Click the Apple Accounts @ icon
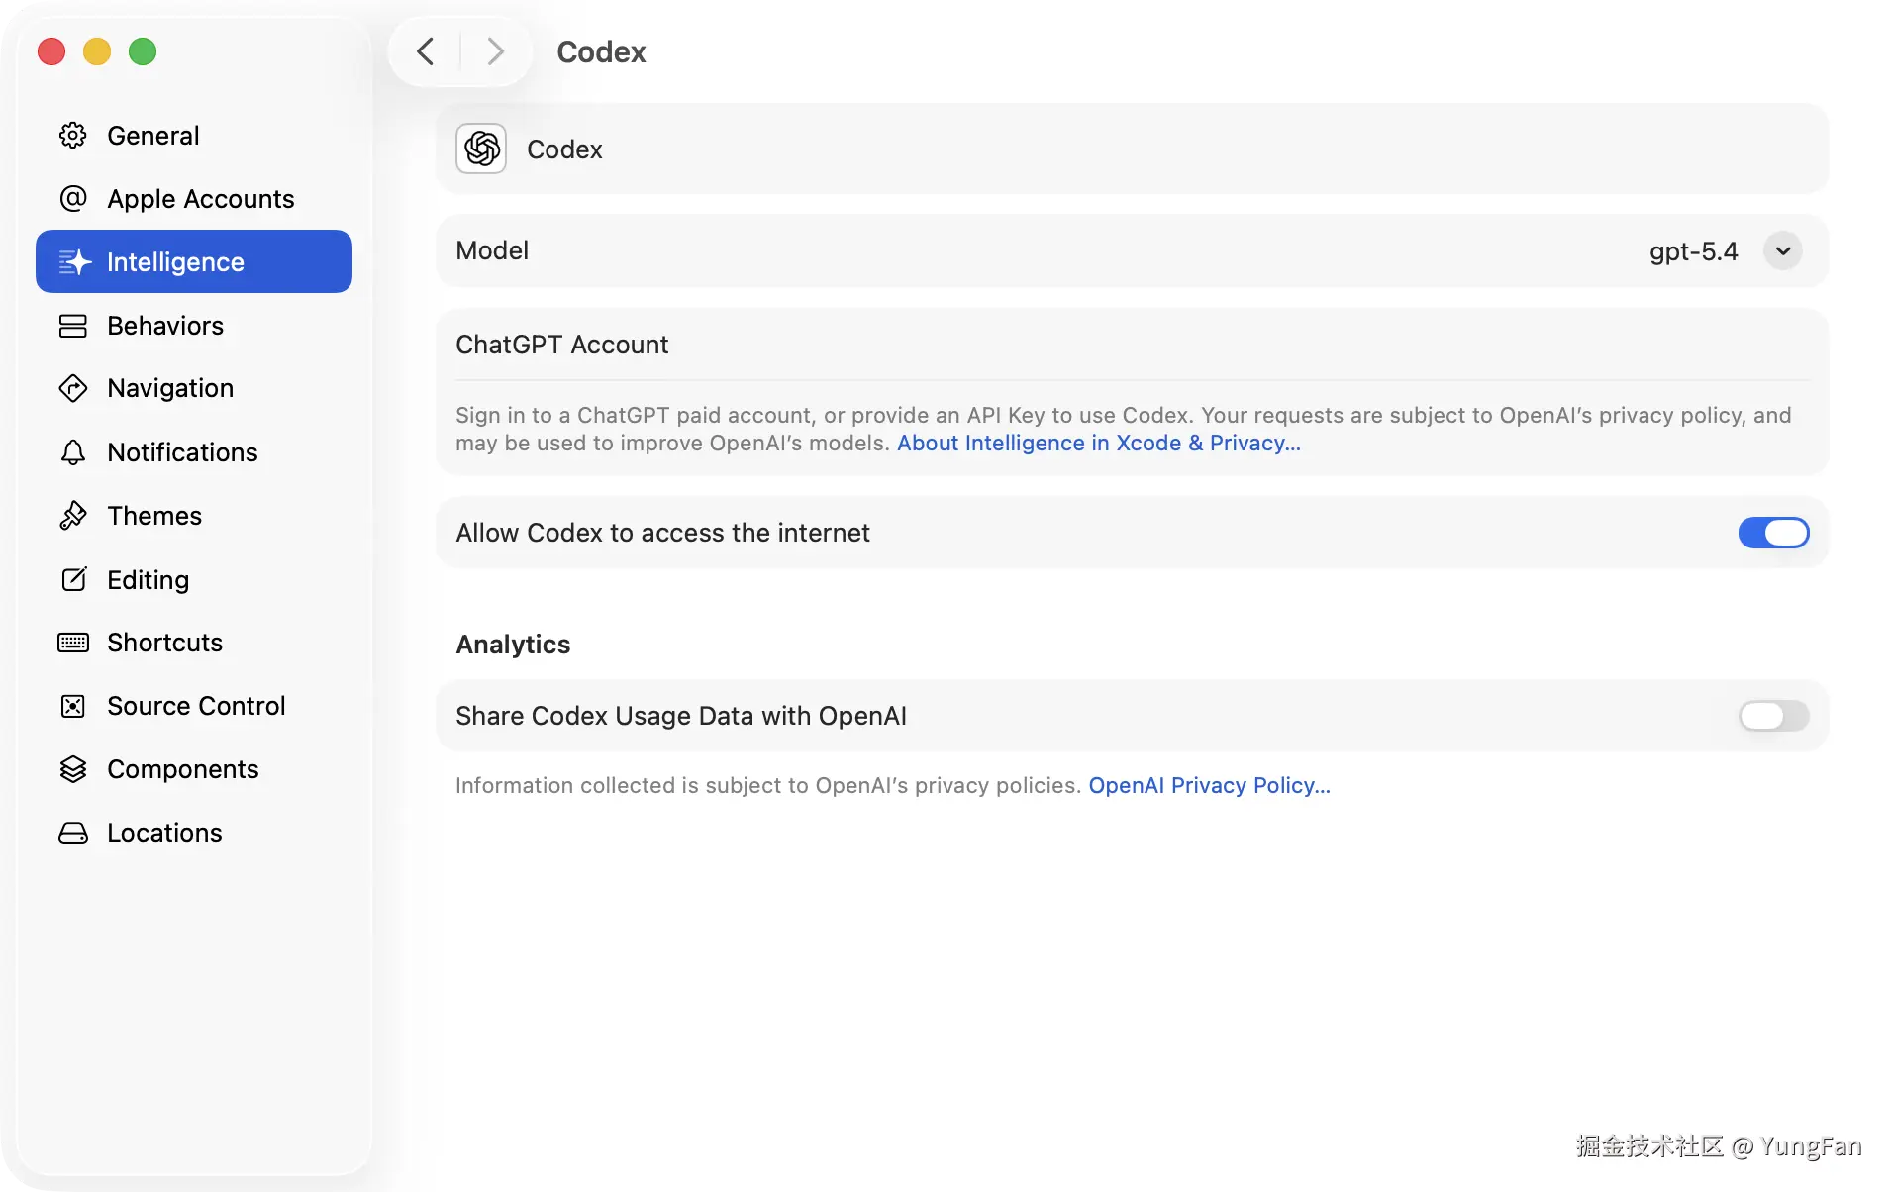 coord(73,198)
